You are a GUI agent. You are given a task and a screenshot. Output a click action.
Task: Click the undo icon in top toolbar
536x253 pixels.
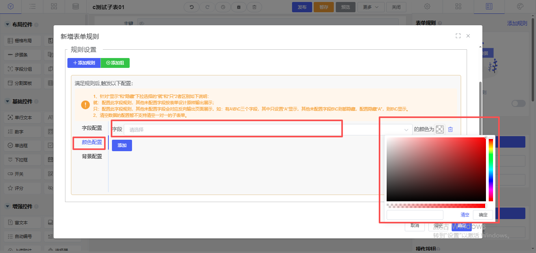pos(192,7)
